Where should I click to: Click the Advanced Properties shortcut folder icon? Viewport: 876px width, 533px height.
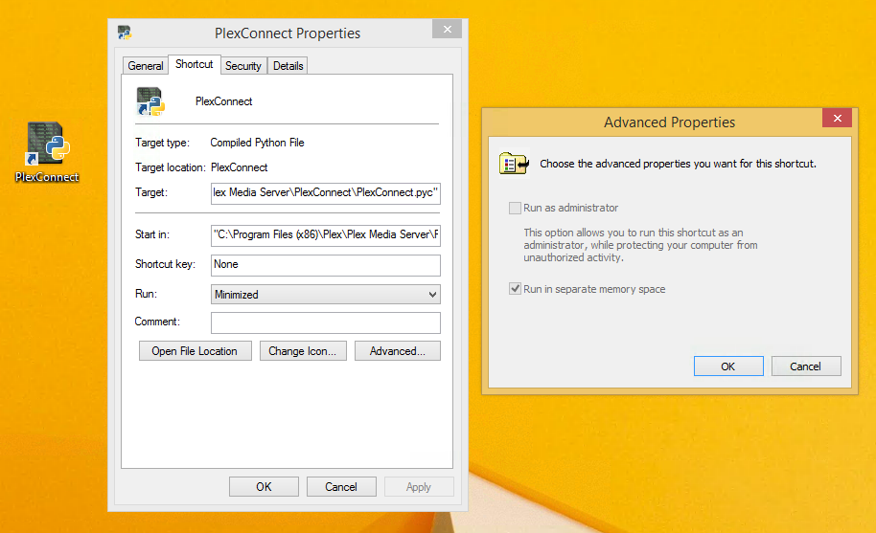coord(514,164)
